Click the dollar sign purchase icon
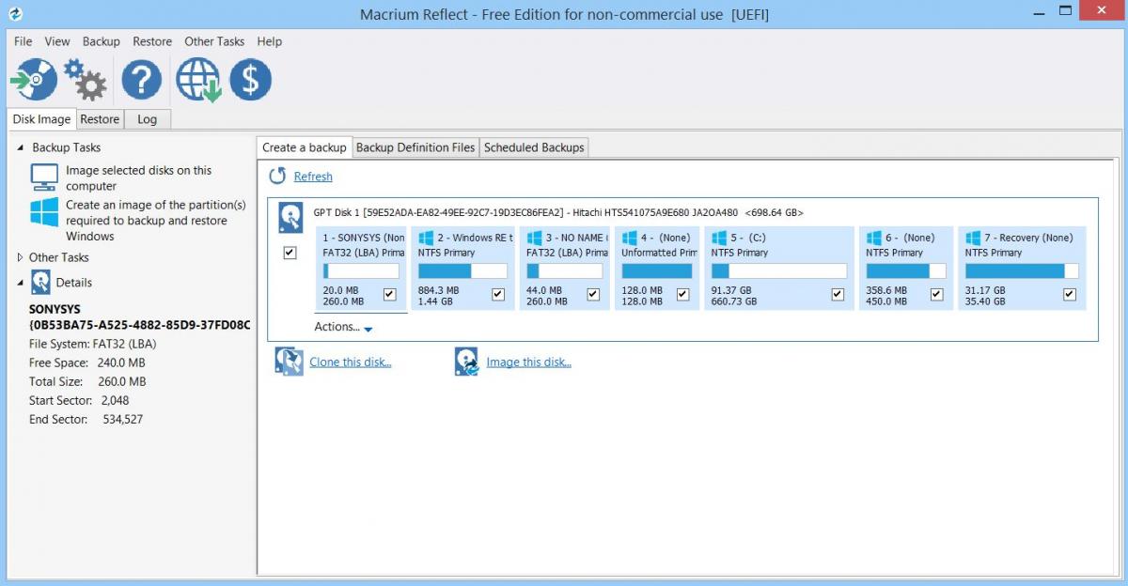The image size is (1128, 586). [251, 80]
